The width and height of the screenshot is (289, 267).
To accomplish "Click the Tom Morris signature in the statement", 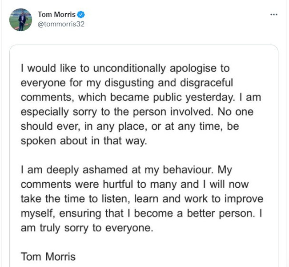I will (48, 257).
